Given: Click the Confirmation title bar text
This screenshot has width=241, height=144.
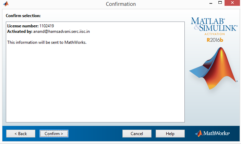Looking at the screenshot, I should coord(121,4).
